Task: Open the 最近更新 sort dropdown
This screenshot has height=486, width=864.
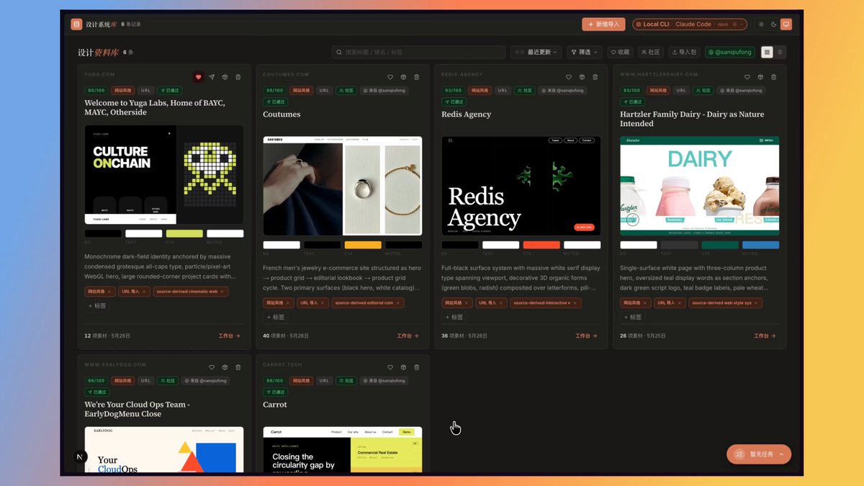Action: 536,52
